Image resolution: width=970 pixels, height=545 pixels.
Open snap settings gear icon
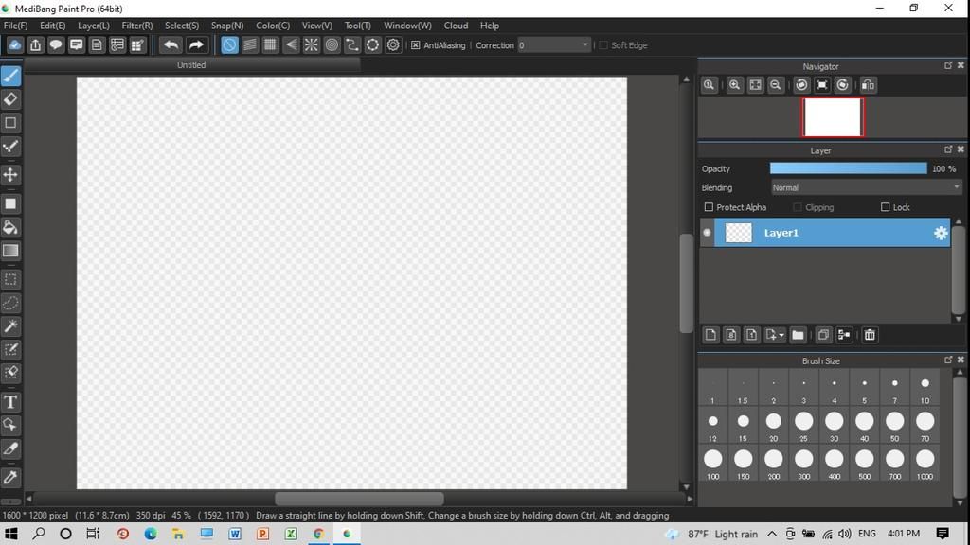click(x=393, y=45)
